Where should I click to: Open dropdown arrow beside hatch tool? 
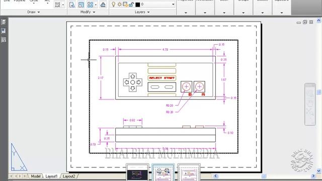coord(63,5)
